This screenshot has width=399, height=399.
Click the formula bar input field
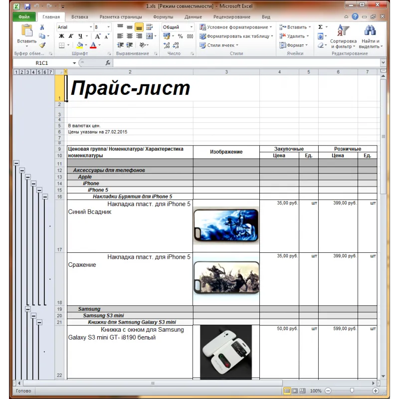(246, 63)
